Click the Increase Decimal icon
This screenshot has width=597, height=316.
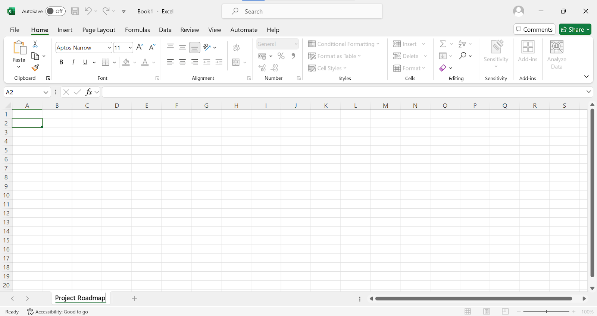point(262,68)
